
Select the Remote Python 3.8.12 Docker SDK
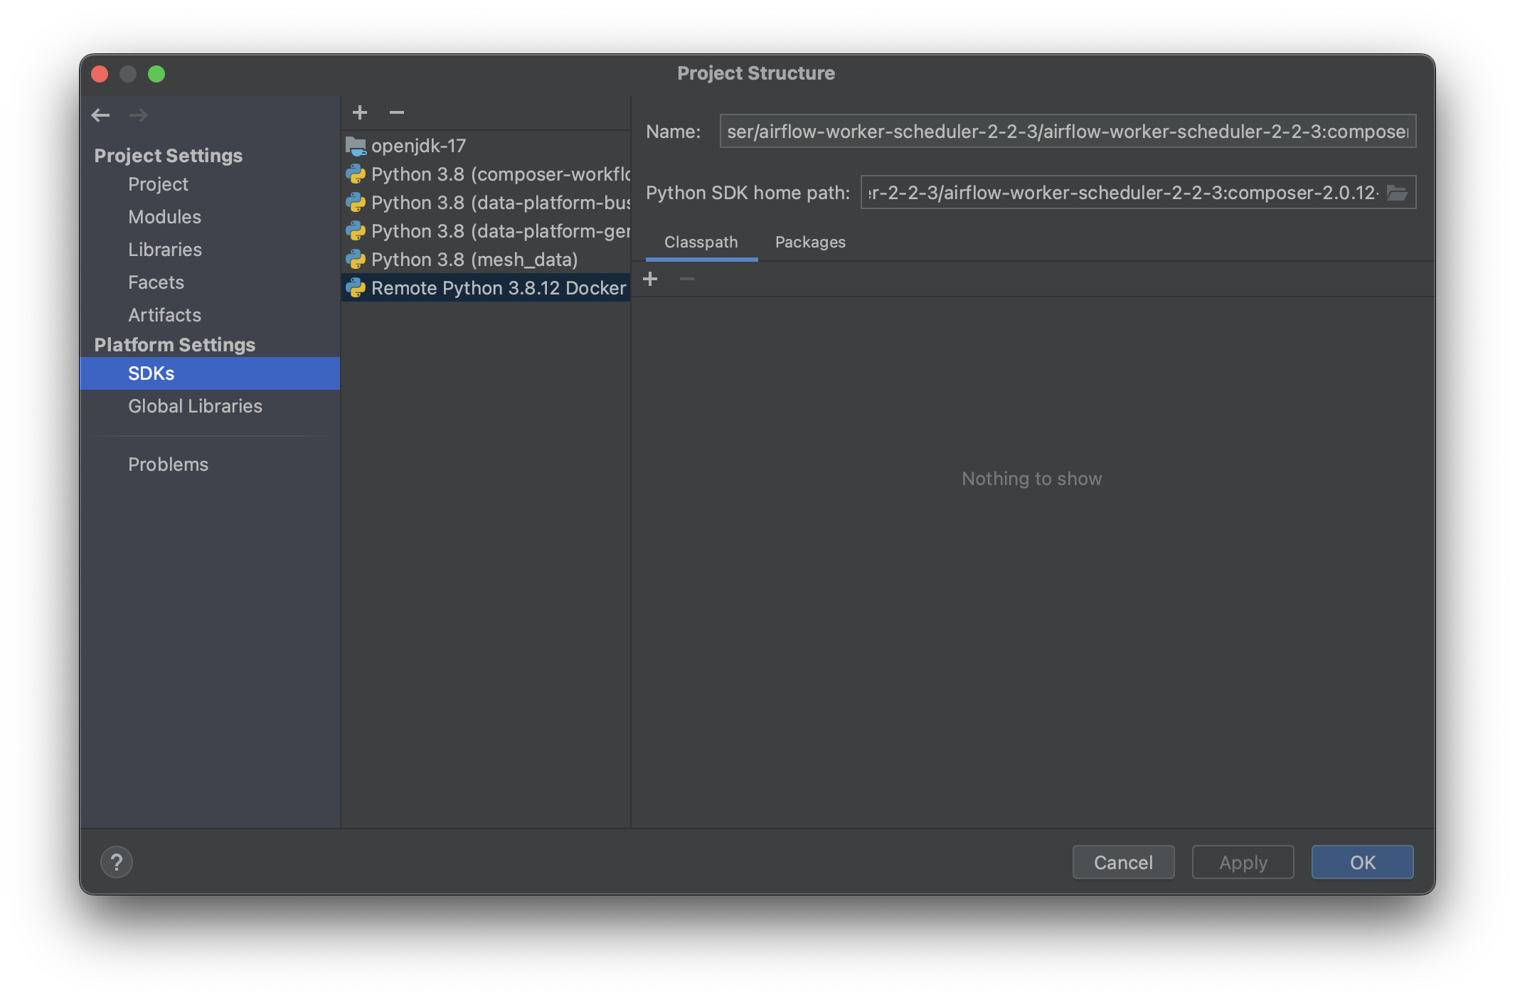(498, 288)
